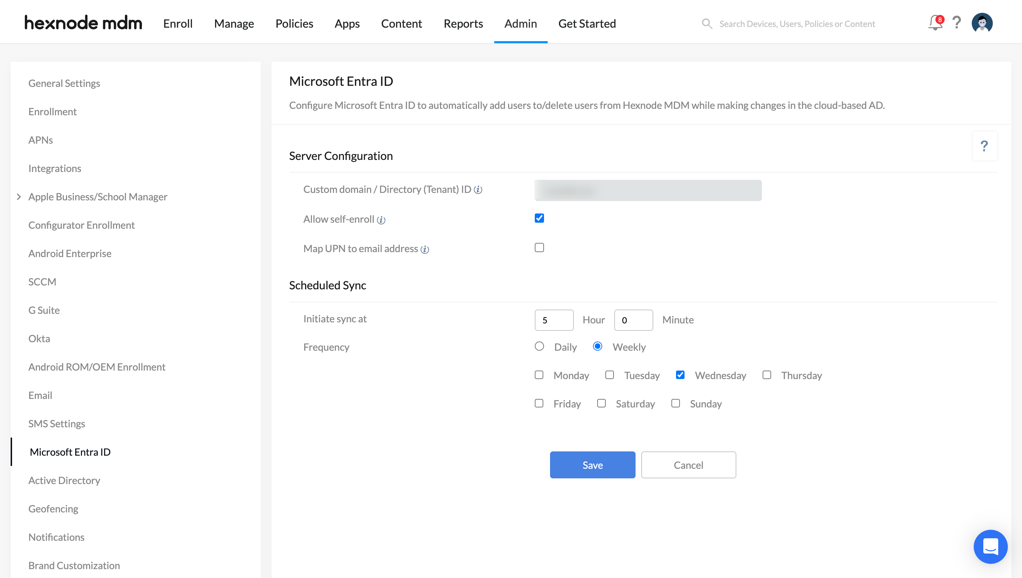Open the live chat bubble widget
Screen dimensions: 1022x578
click(990, 547)
